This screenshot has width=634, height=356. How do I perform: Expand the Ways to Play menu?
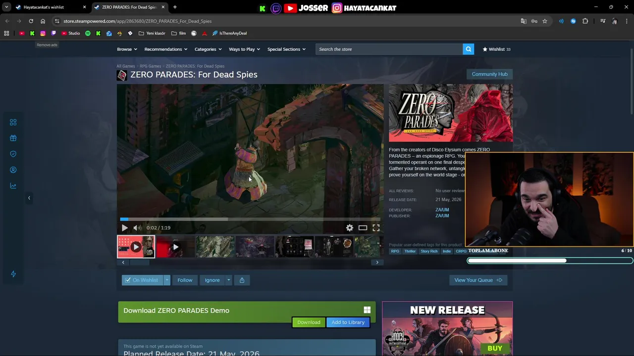(244, 49)
